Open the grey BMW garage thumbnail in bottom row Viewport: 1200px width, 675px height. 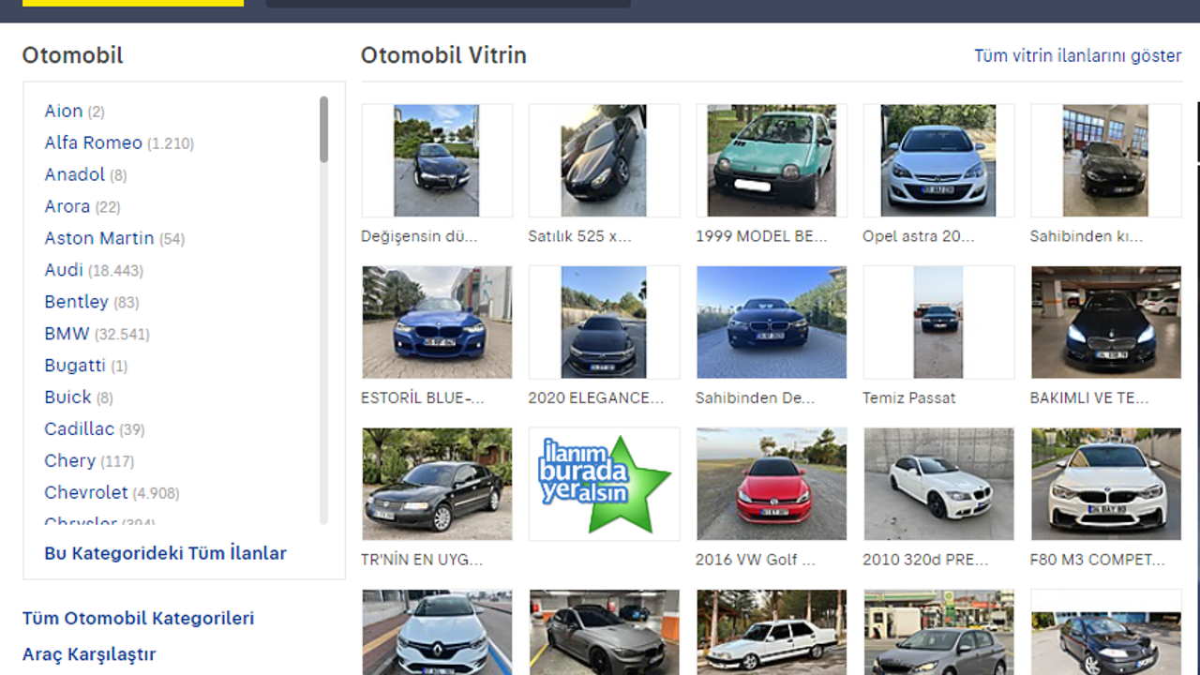604,632
